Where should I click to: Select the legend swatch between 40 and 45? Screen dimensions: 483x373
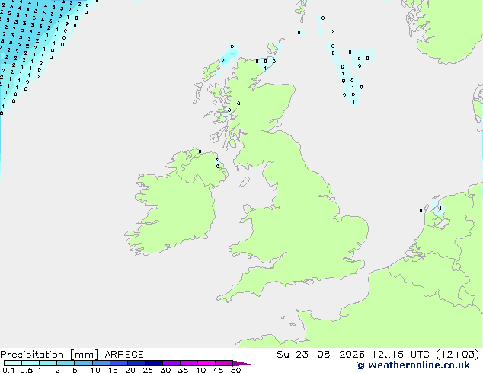click(206, 363)
